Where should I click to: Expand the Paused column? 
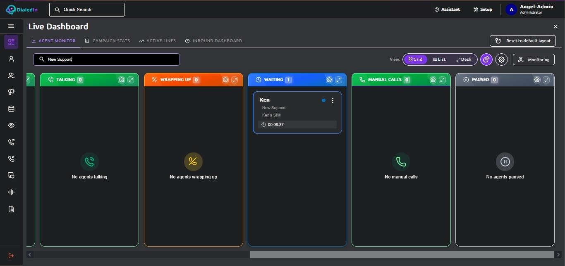[x=546, y=80]
